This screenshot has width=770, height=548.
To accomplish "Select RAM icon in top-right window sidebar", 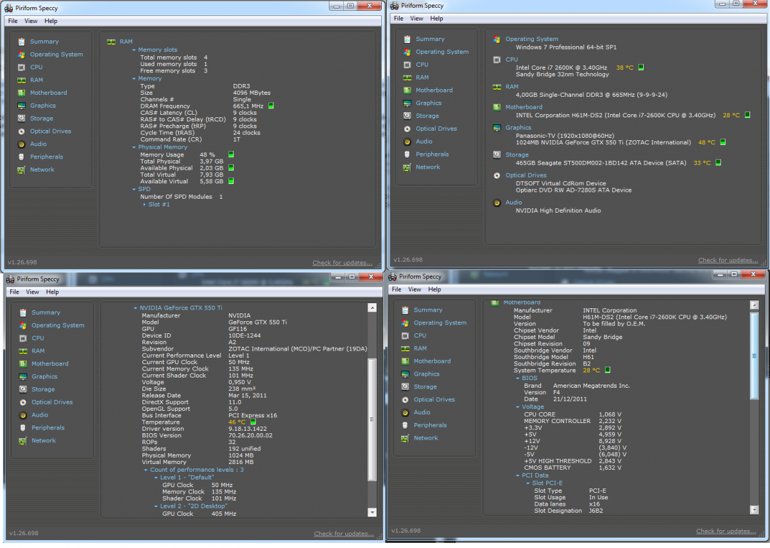I will click(x=407, y=78).
